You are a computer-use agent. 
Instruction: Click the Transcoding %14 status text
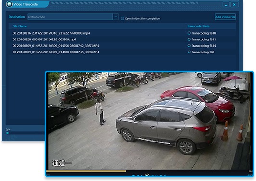point(204,46)
